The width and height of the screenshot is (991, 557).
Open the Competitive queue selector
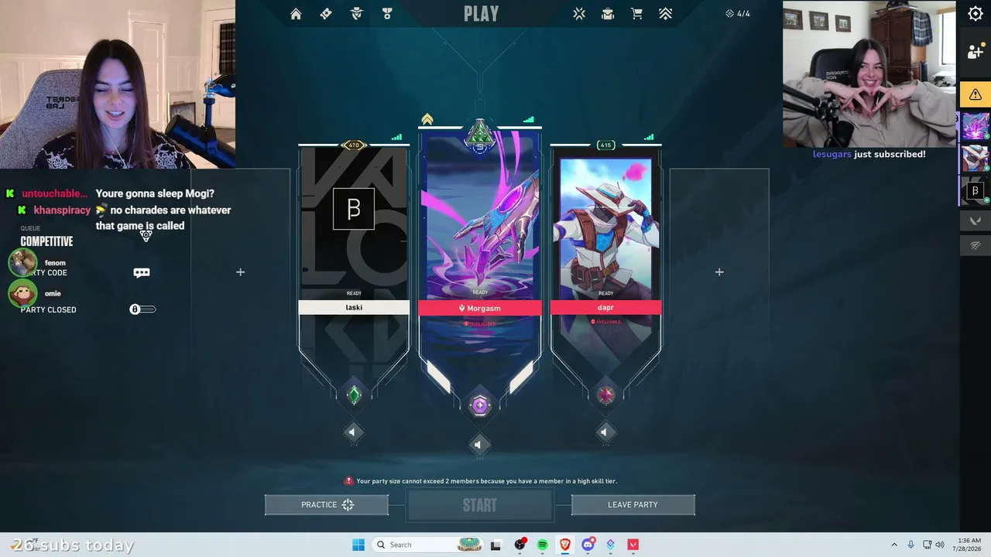pyautogui.click(x=46, y=241)
